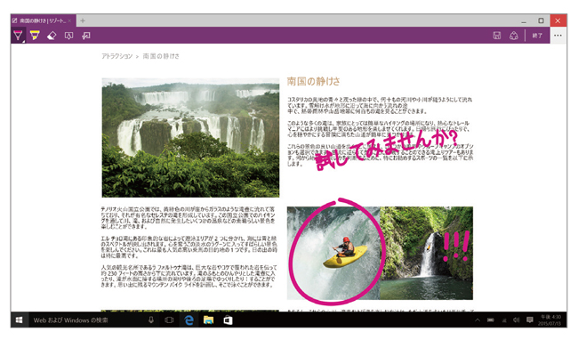This screenshot has height=340, width=578.
Task: Open the Windows Start menu
Action: click(x=19, y=320)
